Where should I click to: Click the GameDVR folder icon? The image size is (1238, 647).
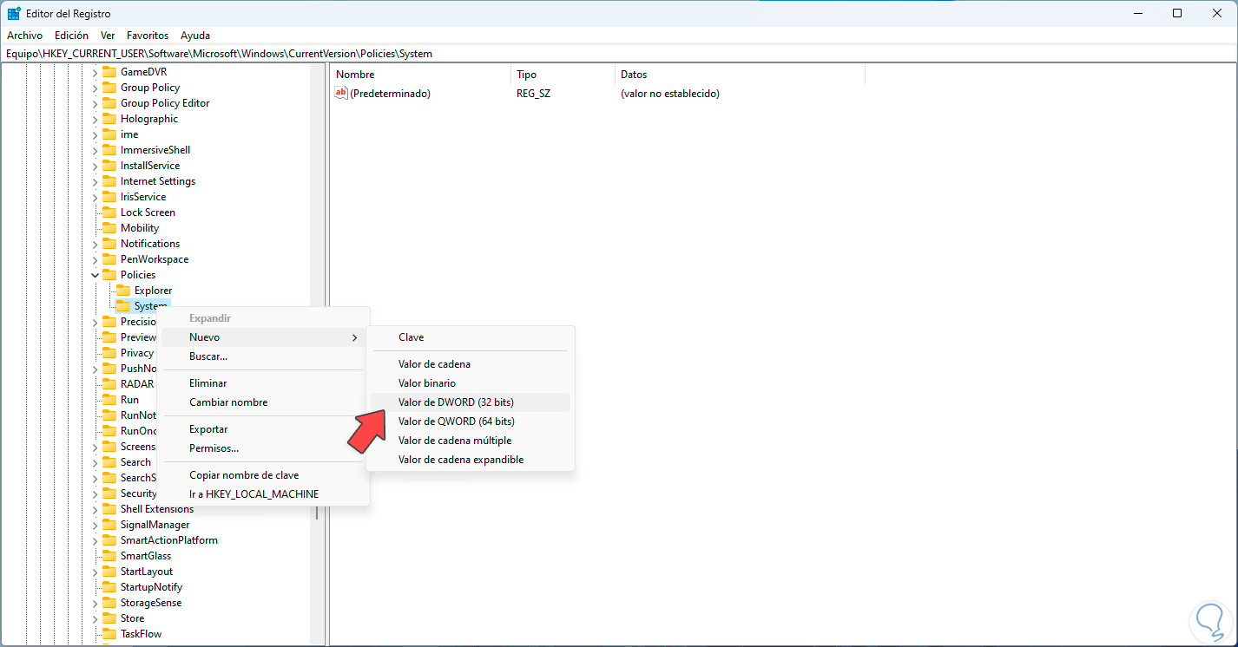tap(109, 72)
